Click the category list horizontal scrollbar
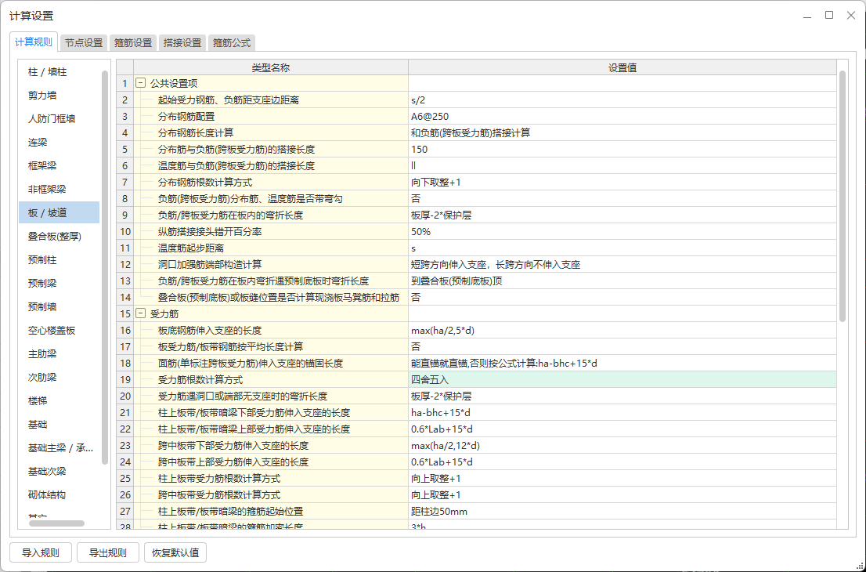 [57, 523]
